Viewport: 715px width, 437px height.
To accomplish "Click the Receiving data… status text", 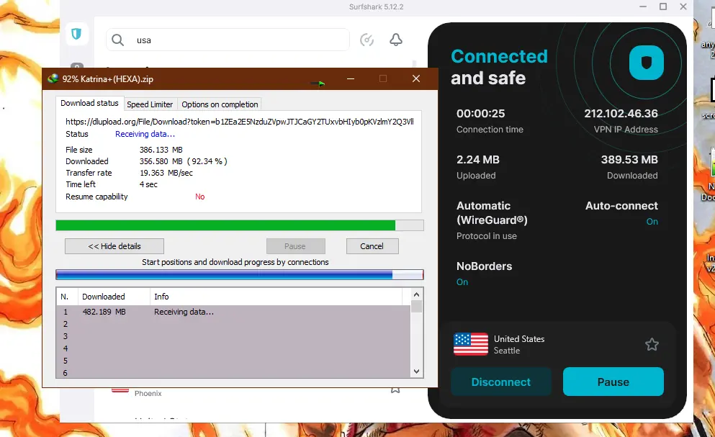I will click(145, 134).
